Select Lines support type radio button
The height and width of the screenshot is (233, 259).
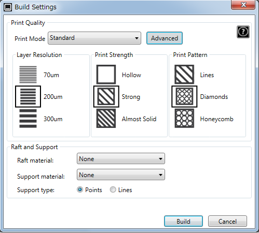[x=113, y=190]
